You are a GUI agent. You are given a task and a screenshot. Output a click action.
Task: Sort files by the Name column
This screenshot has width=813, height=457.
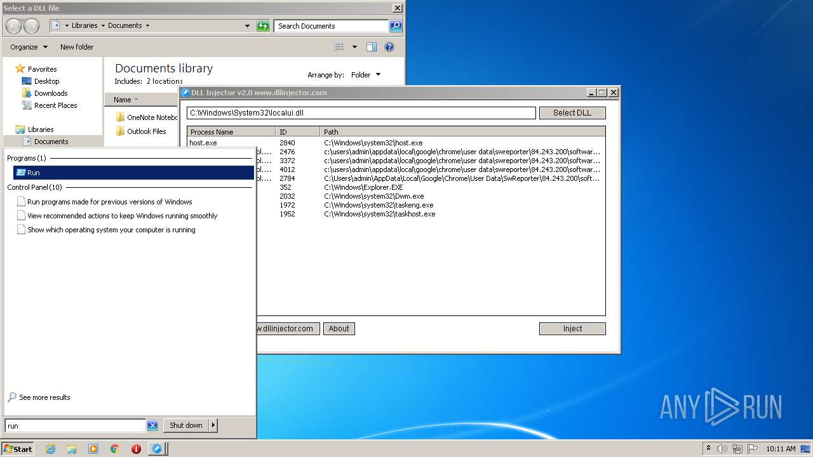[141, 100]
